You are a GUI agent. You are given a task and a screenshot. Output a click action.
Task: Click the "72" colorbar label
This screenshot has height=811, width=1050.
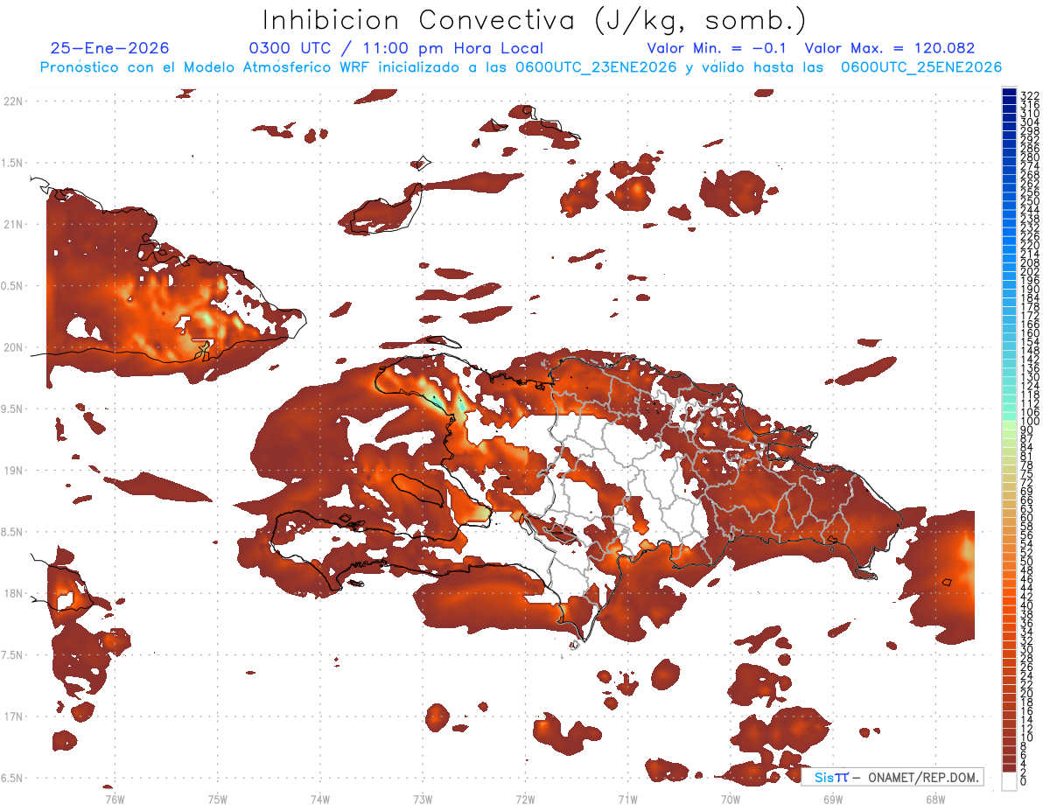[1027, 483]
